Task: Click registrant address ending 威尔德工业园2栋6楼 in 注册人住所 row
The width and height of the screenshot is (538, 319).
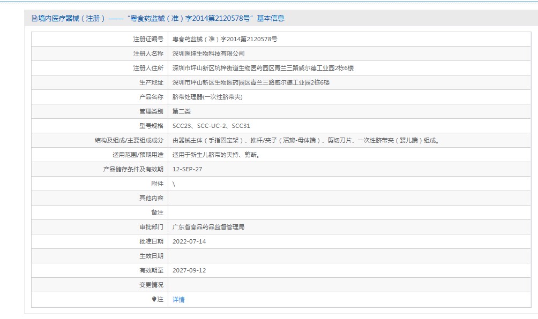Action: pos(263,68)
